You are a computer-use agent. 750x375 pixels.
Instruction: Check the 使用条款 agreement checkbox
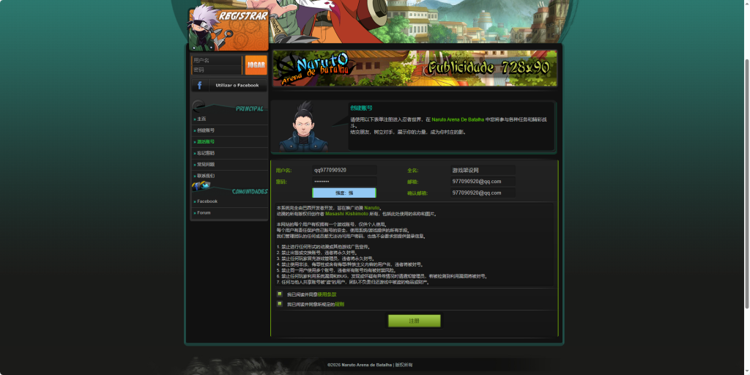click(x=280, y=294)
